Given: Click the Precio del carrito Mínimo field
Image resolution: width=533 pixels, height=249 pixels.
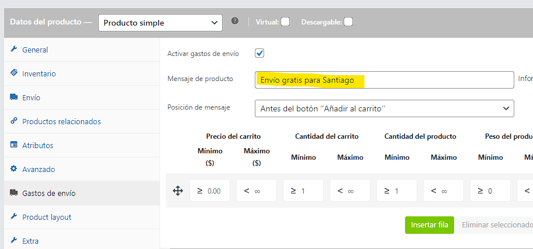Looking at the screenshot, I should coord(210,191).
